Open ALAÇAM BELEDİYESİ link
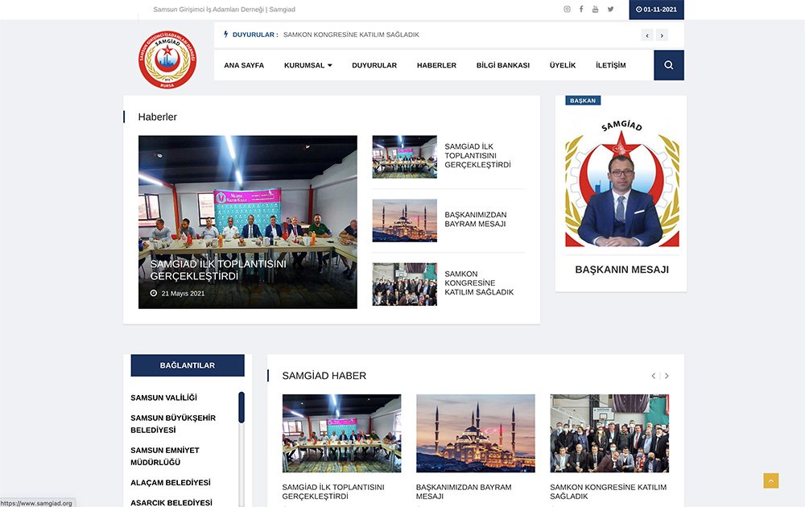 click(x=171, y=482)
